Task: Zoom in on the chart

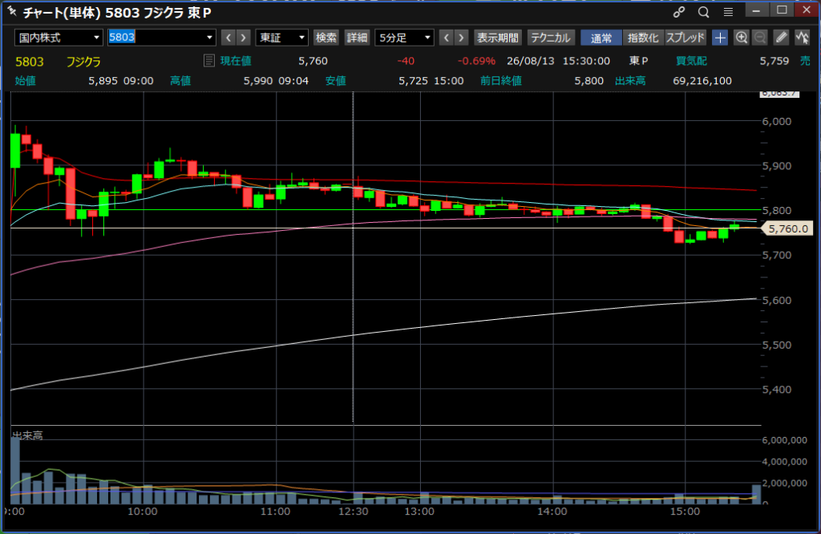Action: point(741,38)
